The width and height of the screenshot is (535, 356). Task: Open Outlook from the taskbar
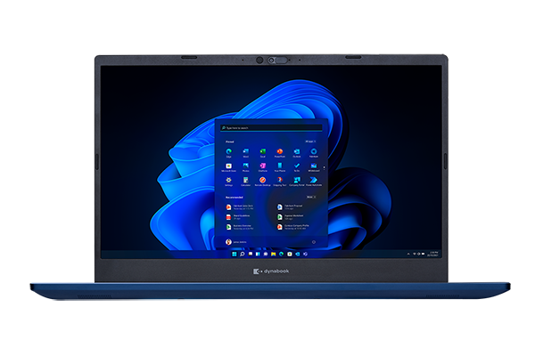[298, 255]
